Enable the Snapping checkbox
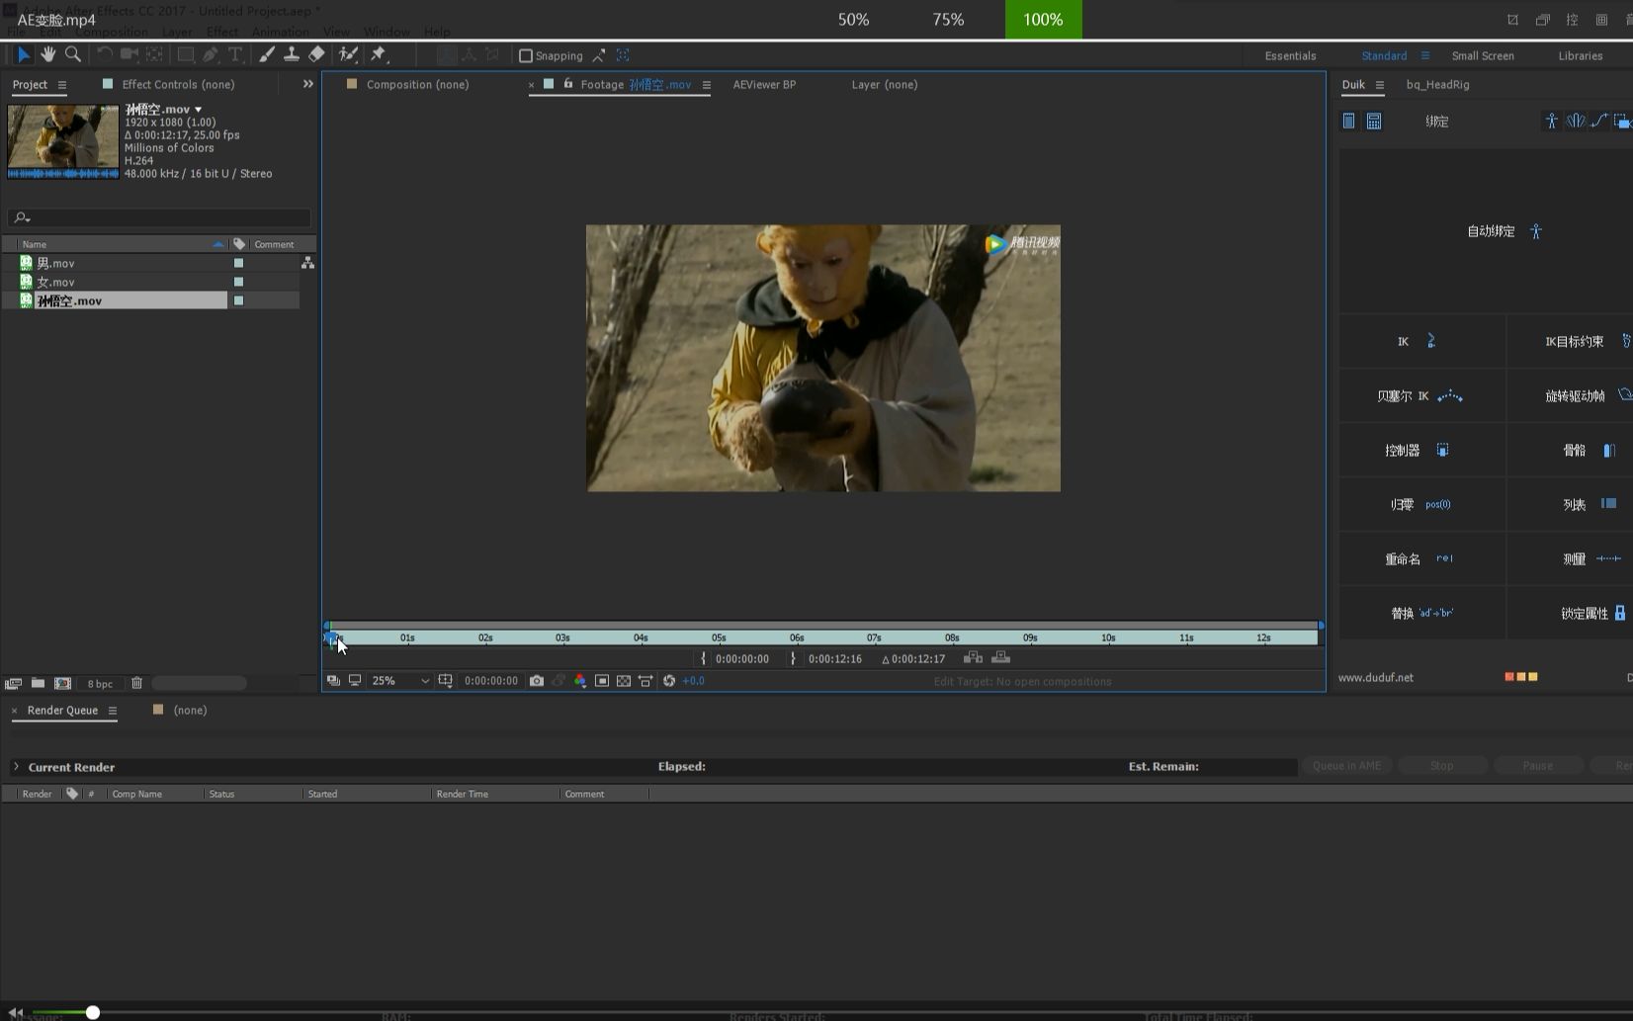This screenshot has height=1021, width=1633. click(x=526, y=56)
